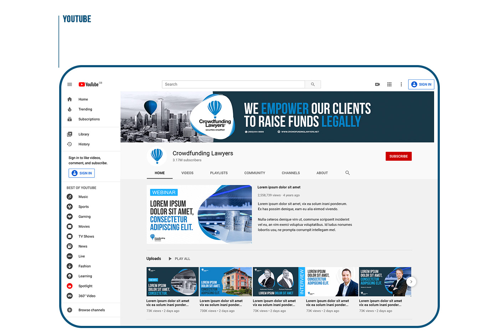Screen dimensions: 499x333
Task: Open the featured WEBINAR video thumbnail
Action: (199, 214)
